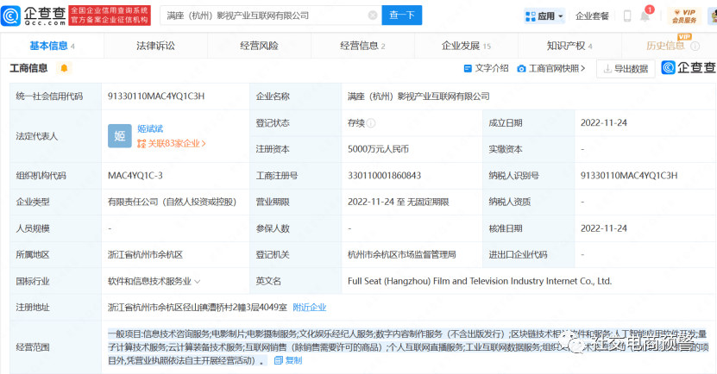717x374 pixels.
Task: Click the orange alert bell beside 工商信息
Action: click(x=64, y=68)
